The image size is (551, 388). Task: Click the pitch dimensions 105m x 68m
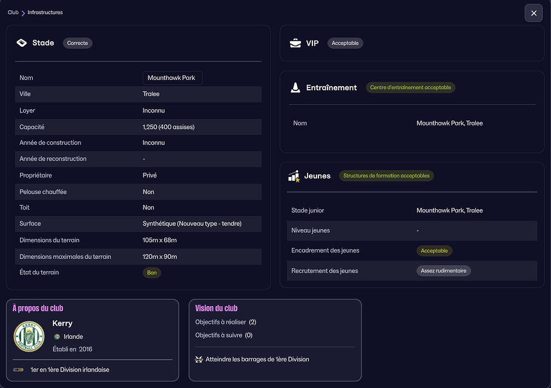pyautogui.click(x=159, y=240)
